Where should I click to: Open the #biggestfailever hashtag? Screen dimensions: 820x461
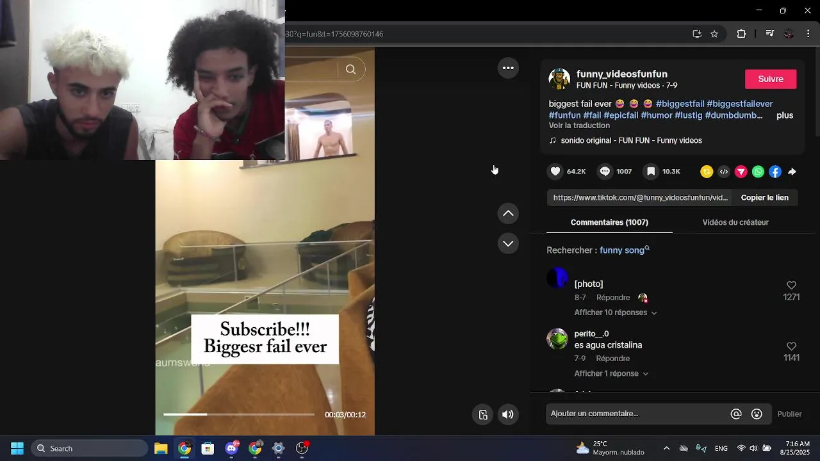740,104
